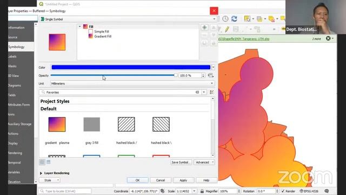Click the Save Symbol button

(181, 162)
